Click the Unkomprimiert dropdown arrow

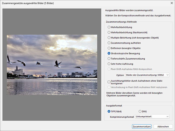point(167,117)
